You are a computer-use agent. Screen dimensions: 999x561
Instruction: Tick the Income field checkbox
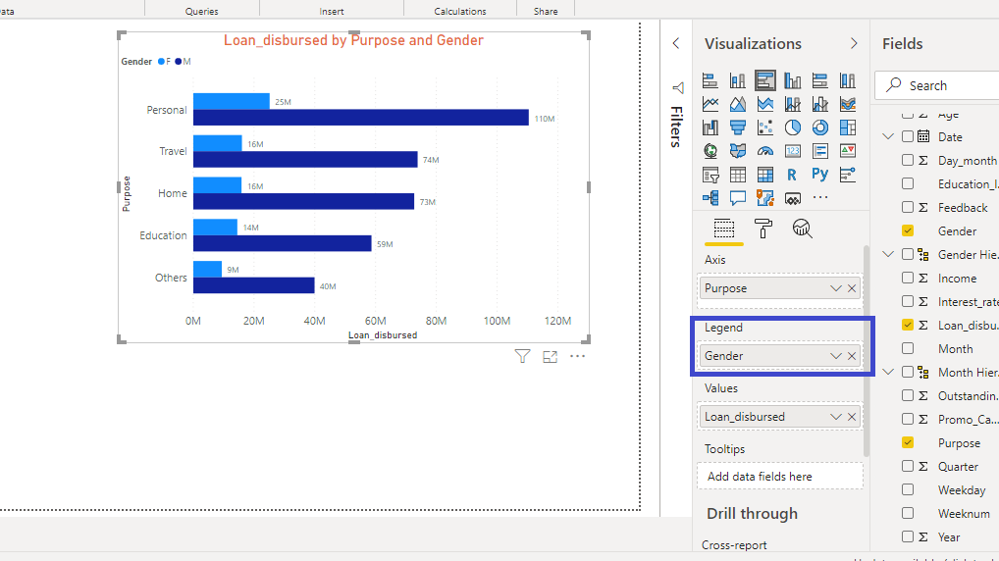click(x=908, y=279)
